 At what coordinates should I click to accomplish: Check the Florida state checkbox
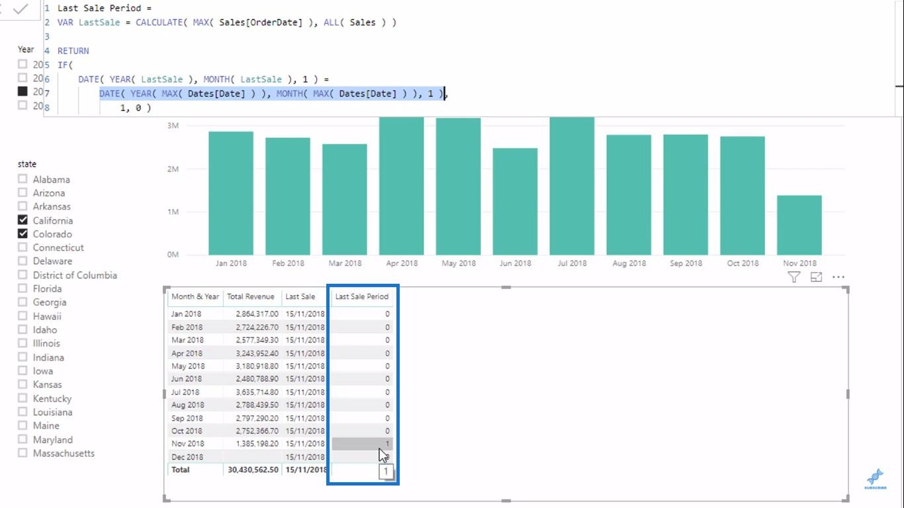point(23,288)
